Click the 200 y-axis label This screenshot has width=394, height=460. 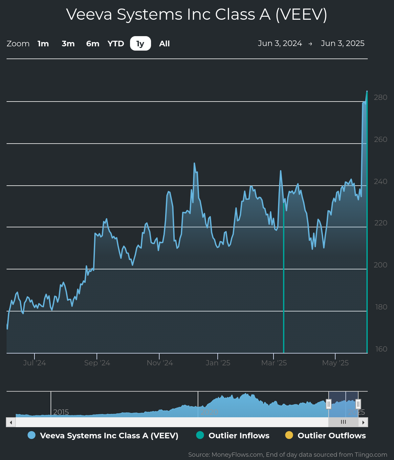pyautogui.click(x=381, y=265)
